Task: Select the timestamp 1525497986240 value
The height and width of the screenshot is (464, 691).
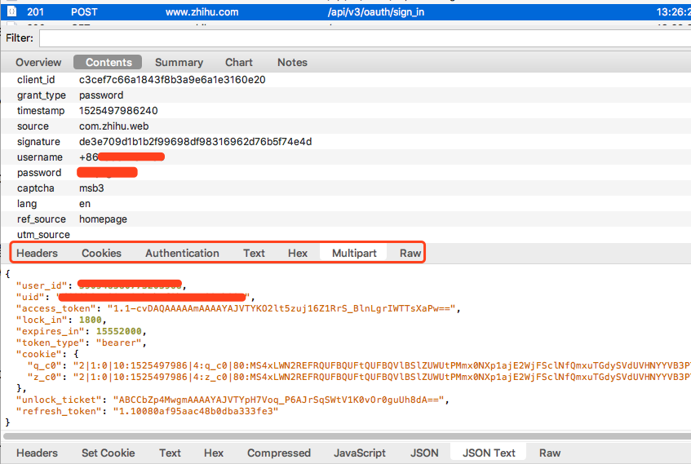Action: 118,111
